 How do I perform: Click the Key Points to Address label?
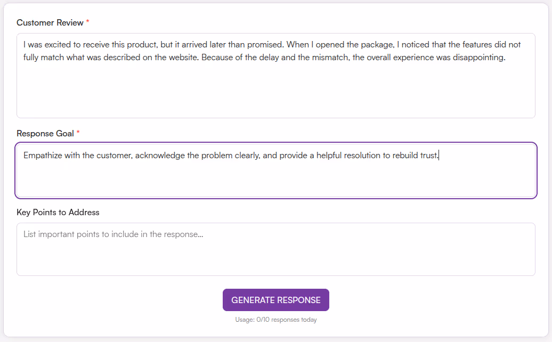[58, 212]
